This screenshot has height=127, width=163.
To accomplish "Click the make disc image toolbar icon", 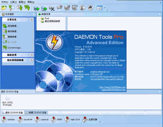I will click(x=20, y=8).
